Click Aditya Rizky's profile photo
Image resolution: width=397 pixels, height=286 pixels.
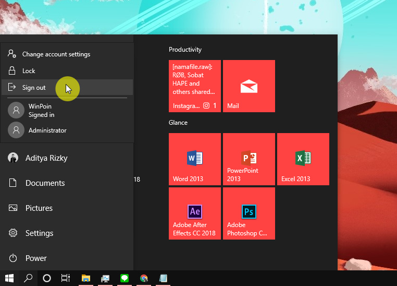coord(13,158)
